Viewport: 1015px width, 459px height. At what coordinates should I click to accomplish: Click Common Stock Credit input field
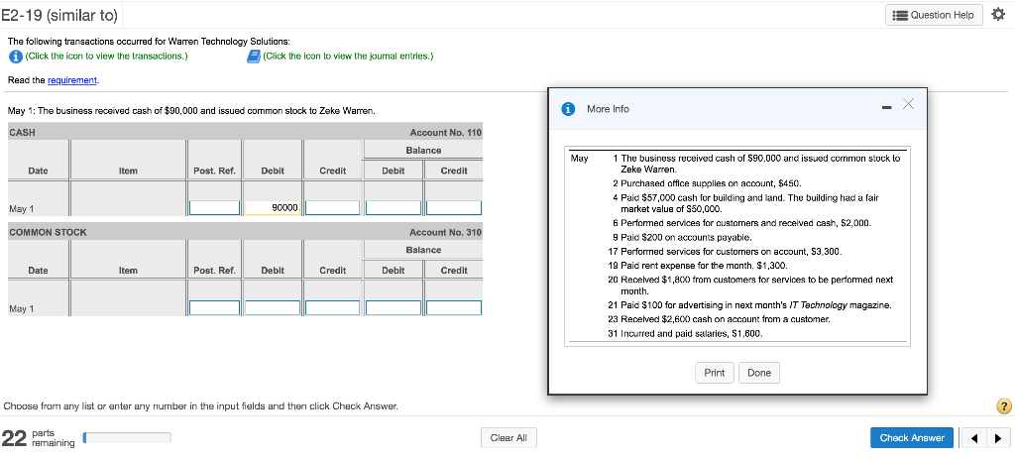[333, 307]
